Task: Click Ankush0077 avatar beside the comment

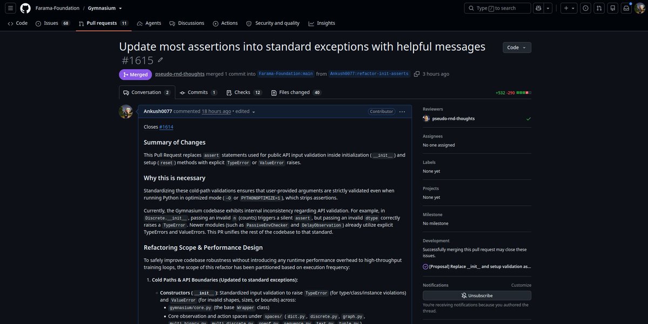Action: [x=126, y=112]
